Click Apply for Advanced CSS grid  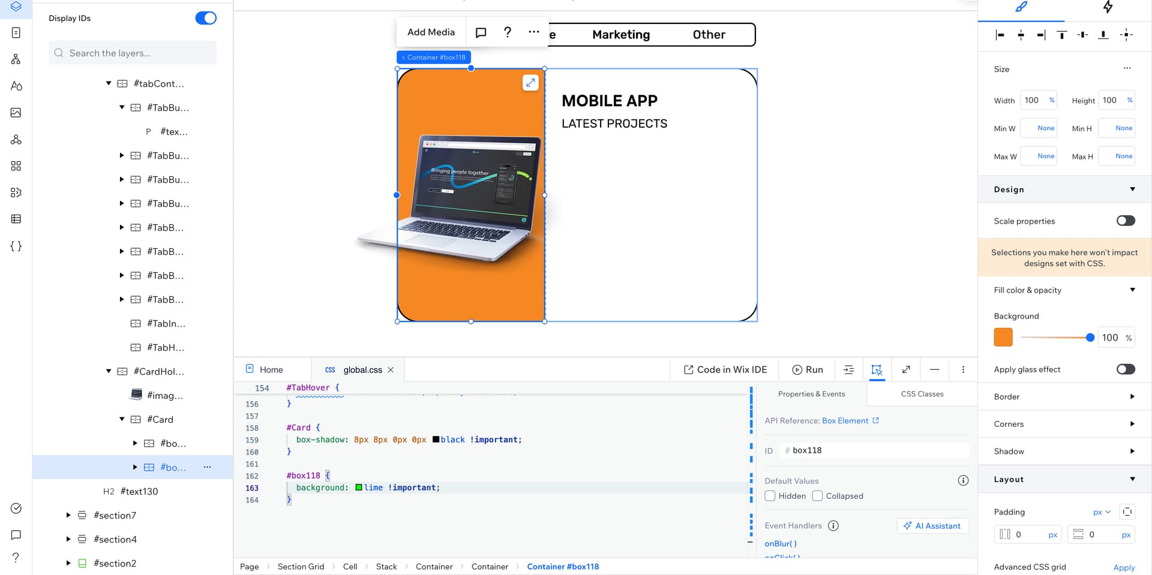coord(1124,567)
